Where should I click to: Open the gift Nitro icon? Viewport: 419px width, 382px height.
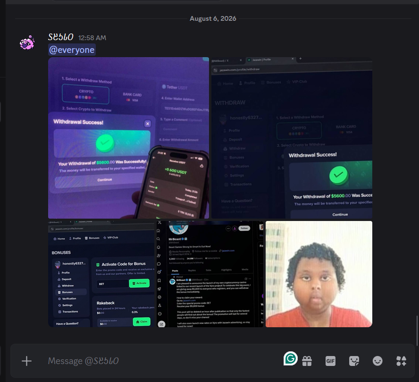[307, 361]
